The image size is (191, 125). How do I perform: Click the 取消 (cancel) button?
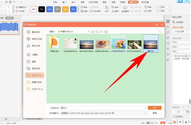pyautogui.click(x=155, y=113)
